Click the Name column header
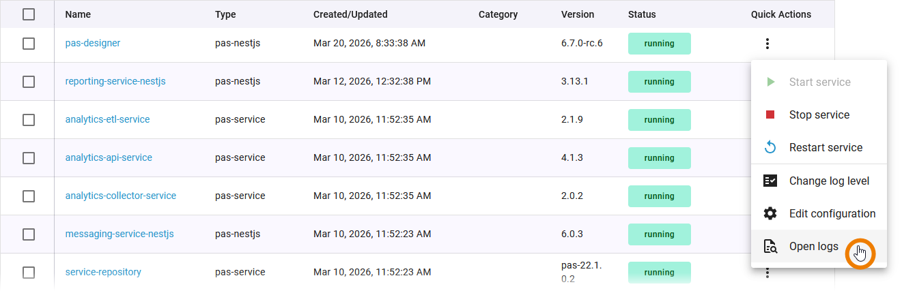 click(78, 14)
